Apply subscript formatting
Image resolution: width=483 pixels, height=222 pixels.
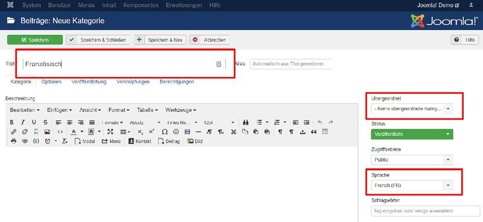(x=141, y=132)
